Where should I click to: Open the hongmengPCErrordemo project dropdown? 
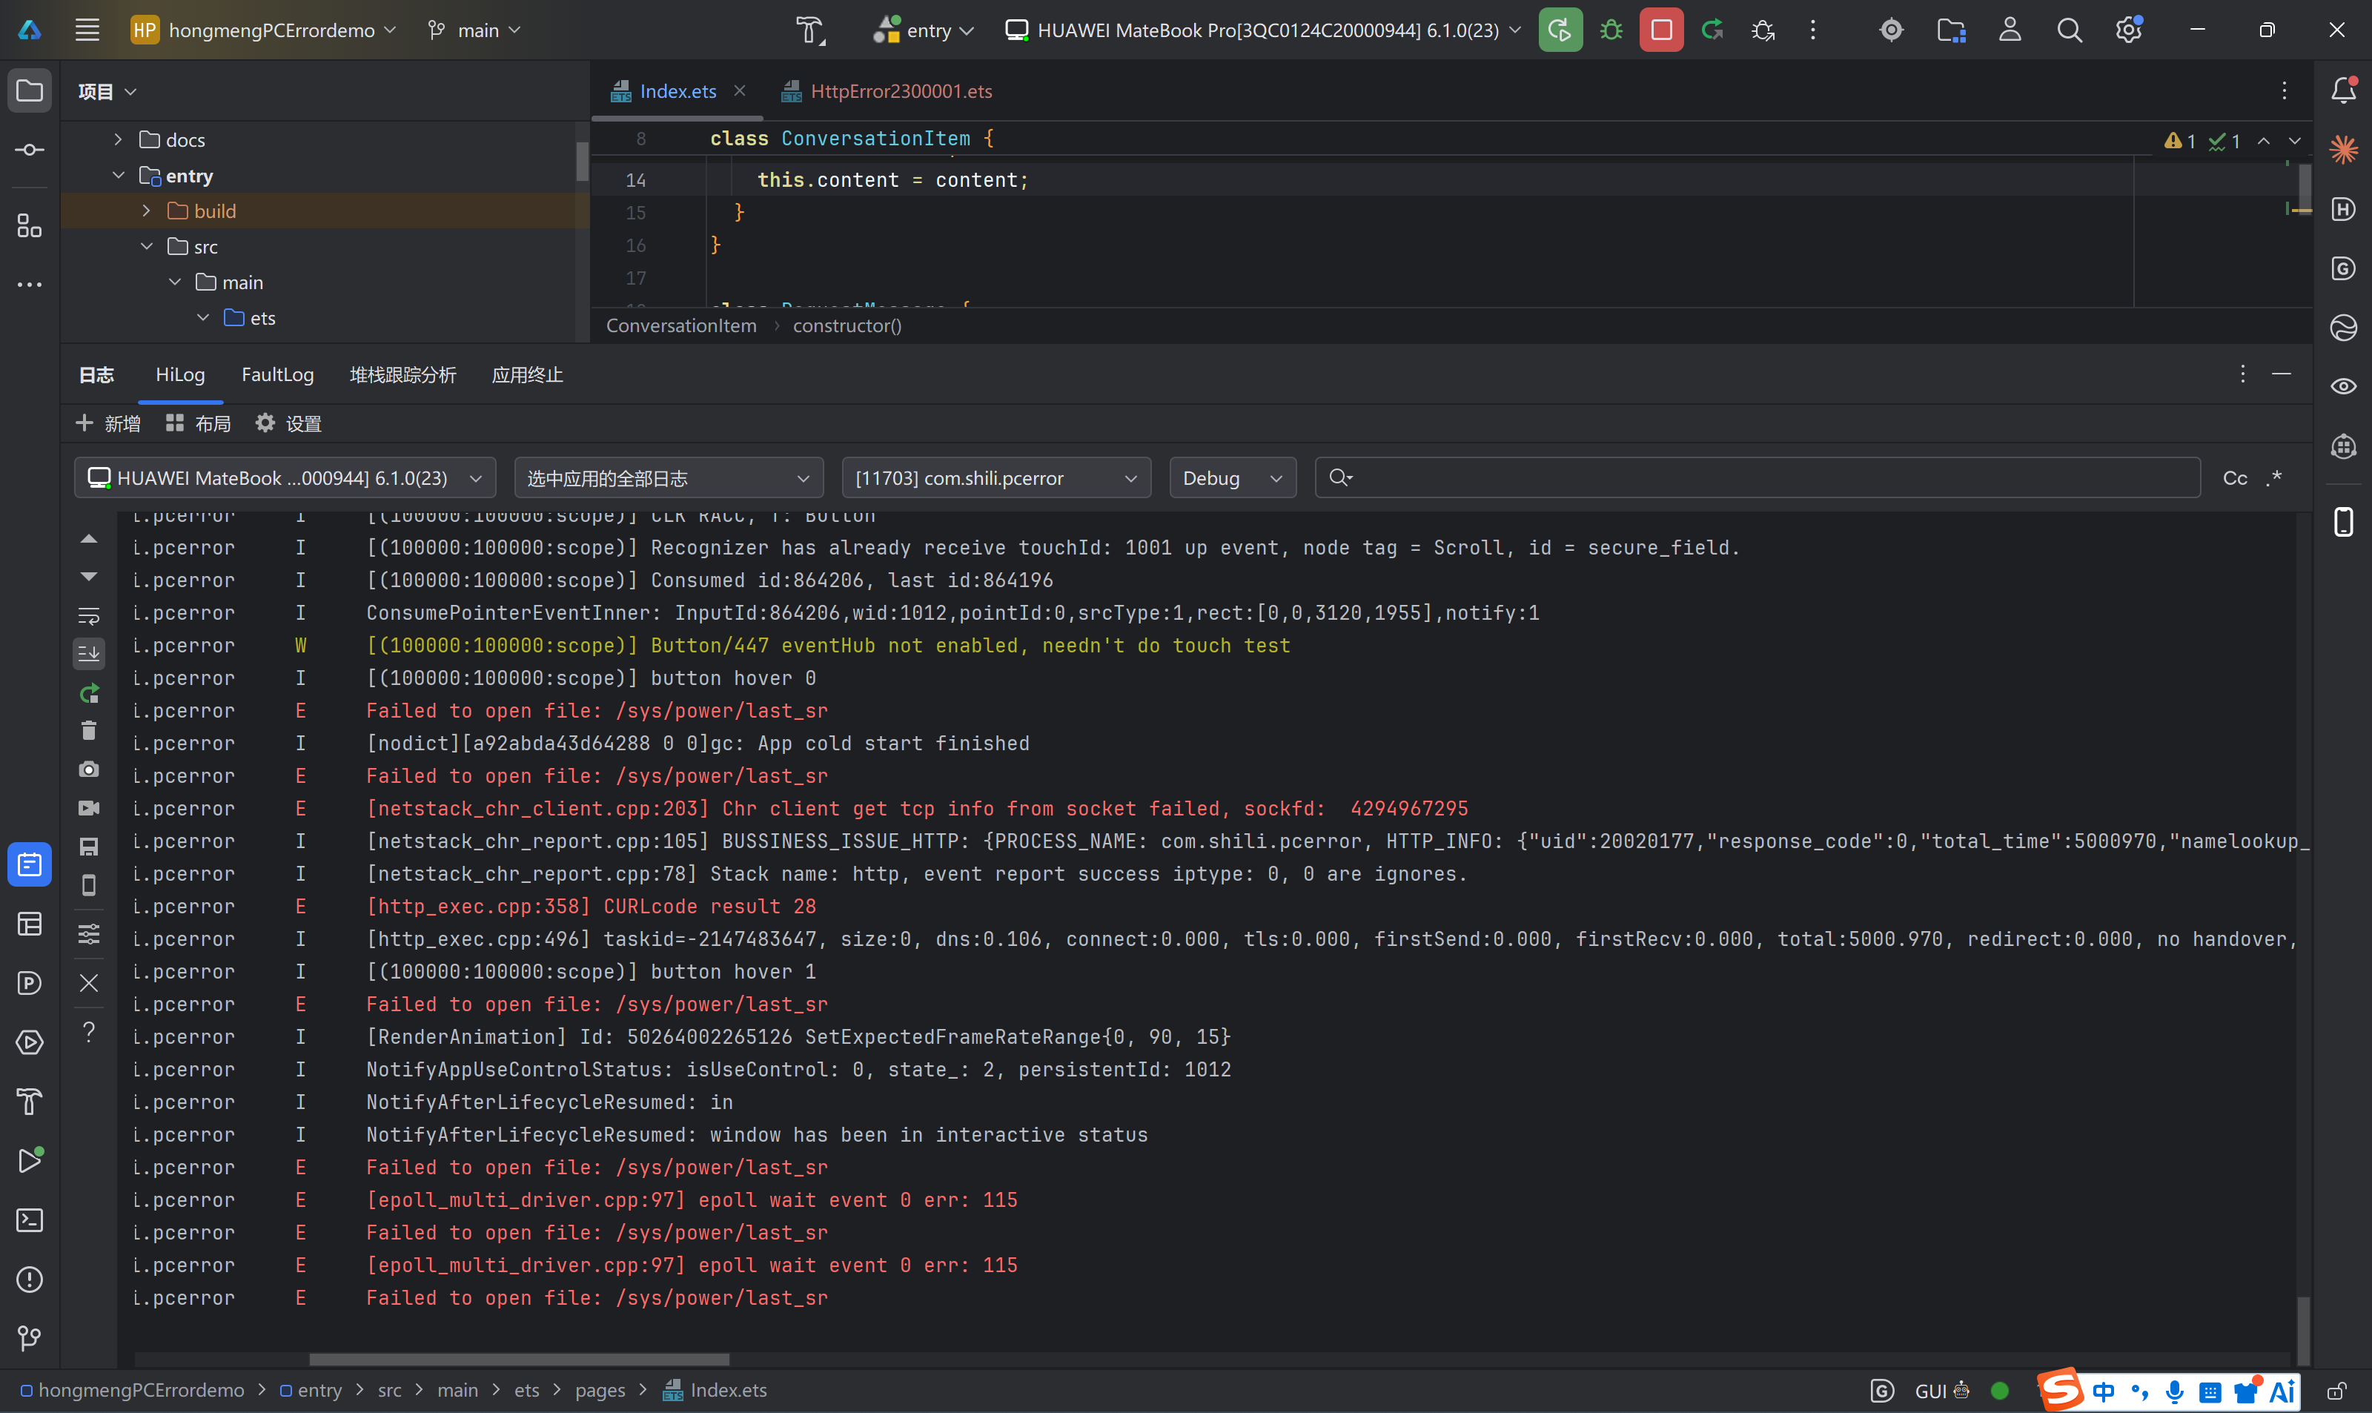click(264, 30)
